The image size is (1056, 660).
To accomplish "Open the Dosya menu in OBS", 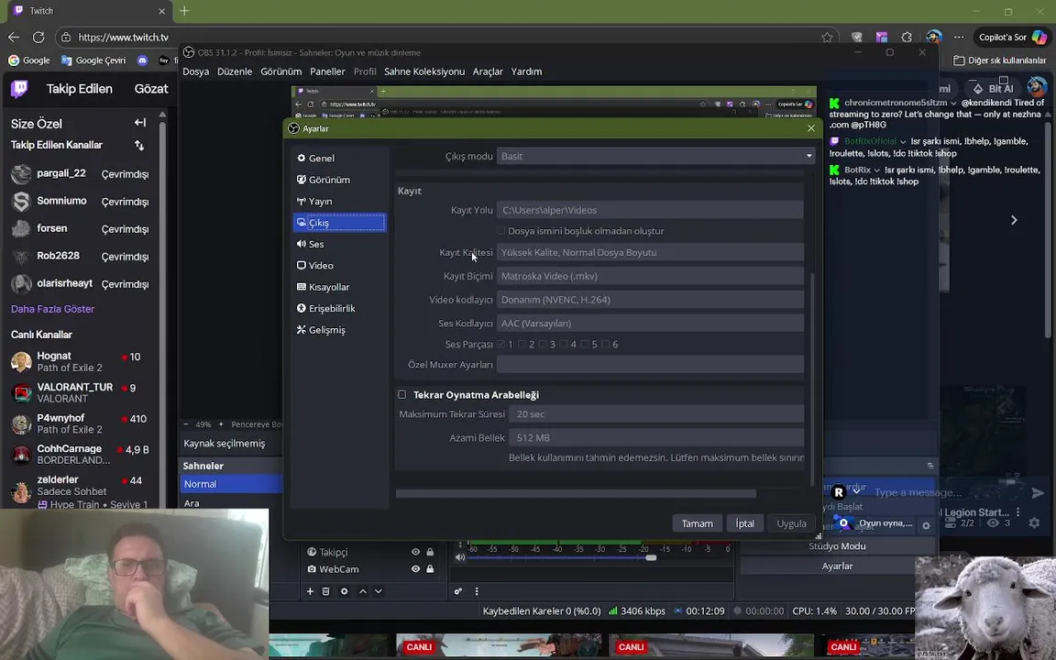I will pos(196,71).
